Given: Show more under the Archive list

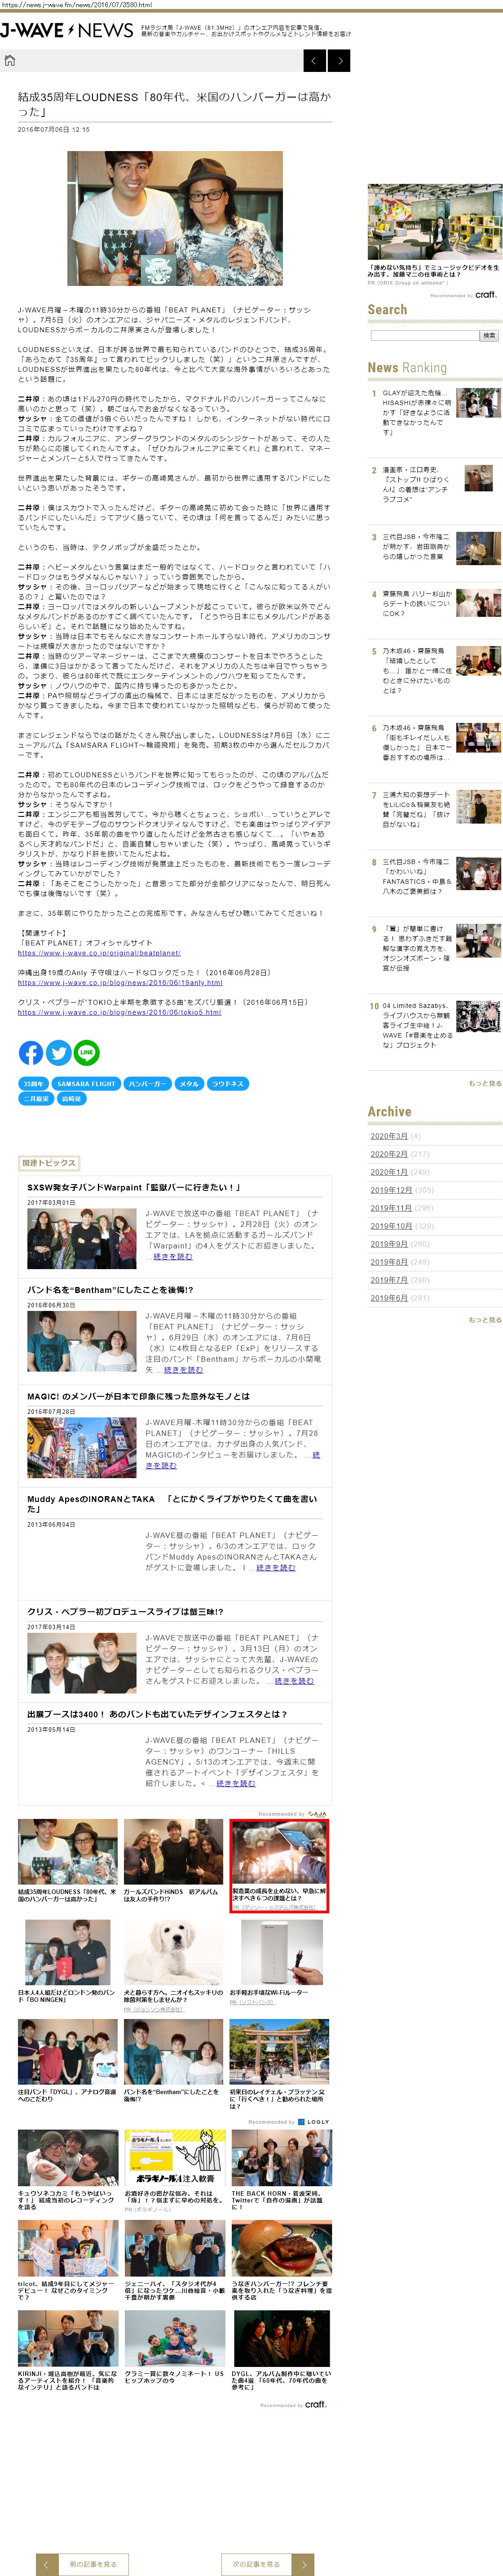Looking at the screenshot, I should tap(485, 1319).
